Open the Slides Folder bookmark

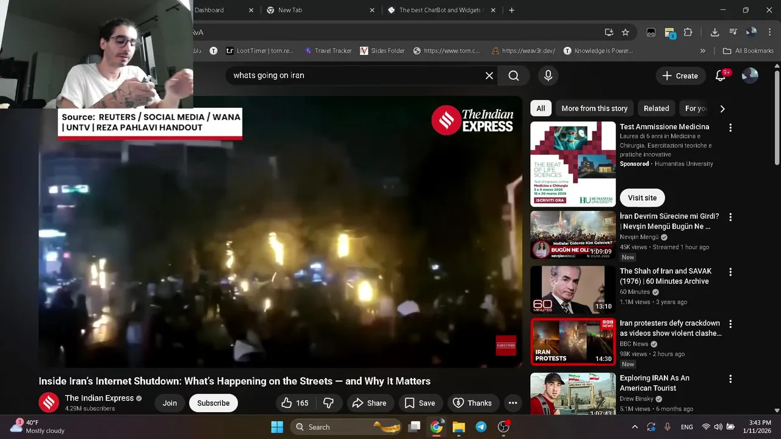point(383,51)
